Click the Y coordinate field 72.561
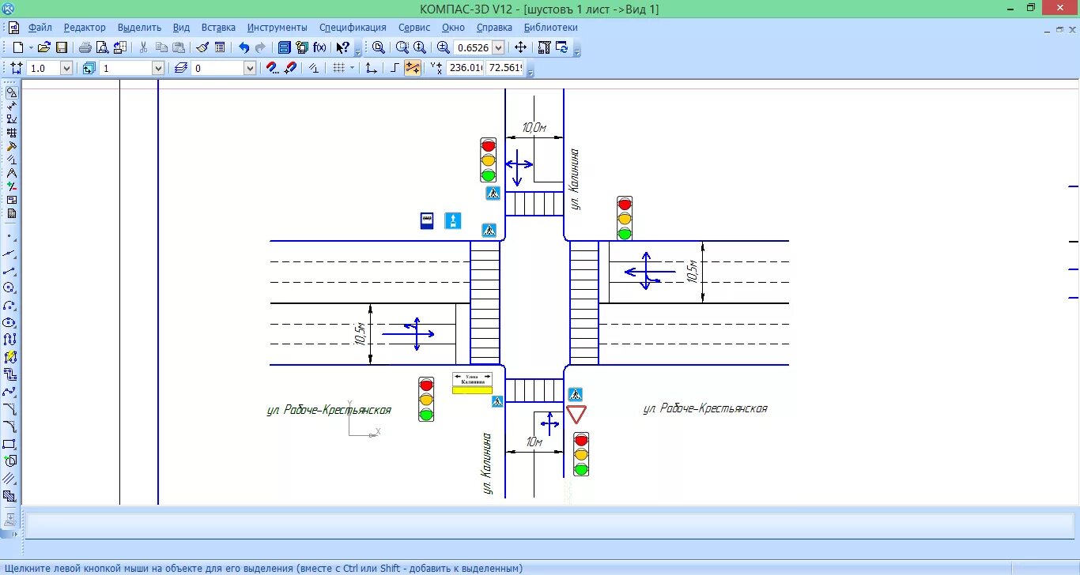This screenshot has width=1080, height=575. point(504,68)
